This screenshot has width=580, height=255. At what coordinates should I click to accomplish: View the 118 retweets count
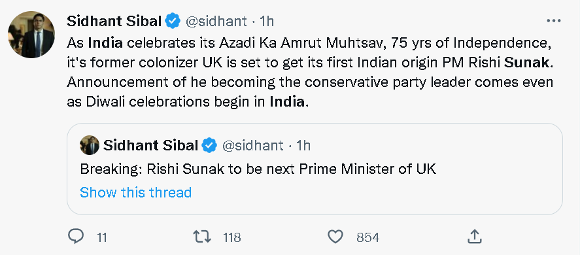coord(232,237)
